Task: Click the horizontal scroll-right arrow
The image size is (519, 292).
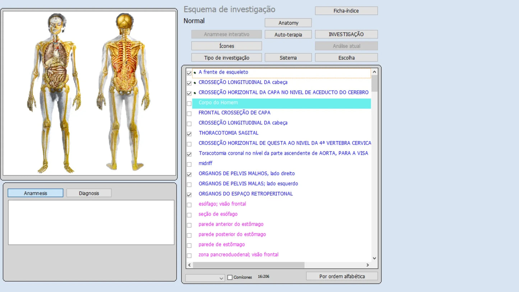Action: click(x=367, y=265)
